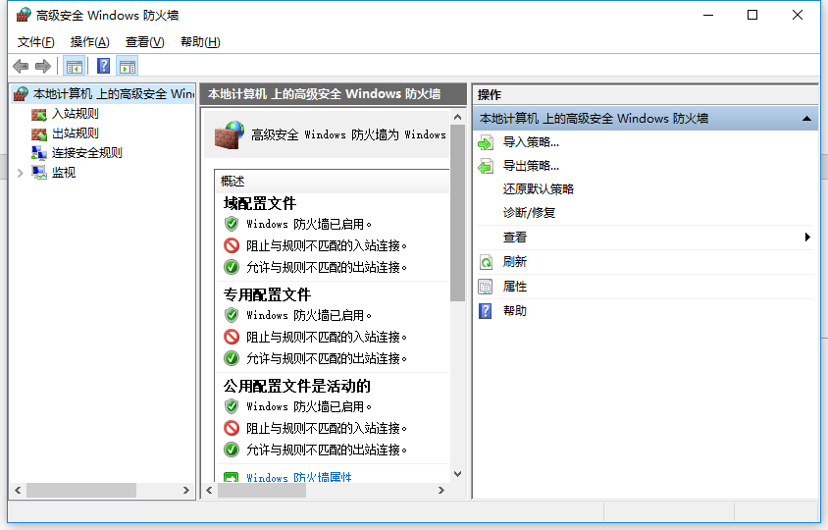This screenshot has width=828, height=530.
Task: Click the 出站规则 icon in tree
Action: point(38,133)
